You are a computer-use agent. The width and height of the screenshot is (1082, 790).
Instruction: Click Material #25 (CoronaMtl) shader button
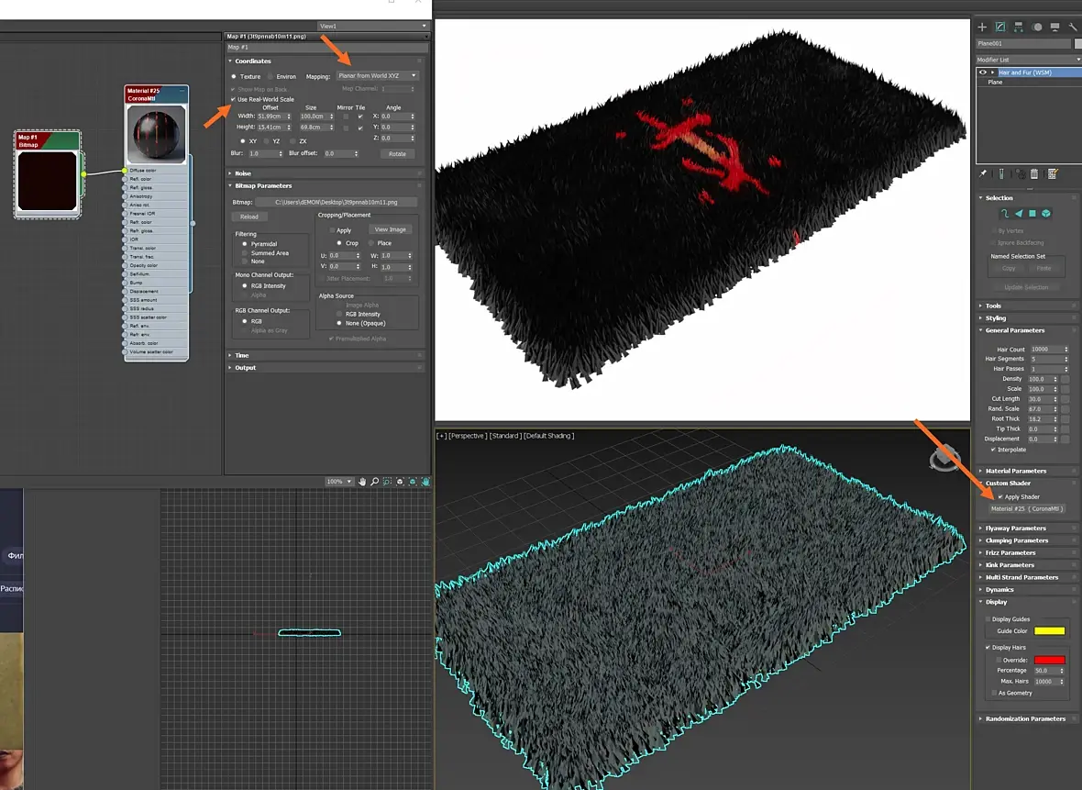click(x=1025, y=509)
